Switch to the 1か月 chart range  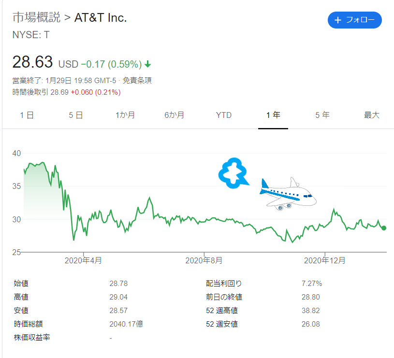(125, 115)
